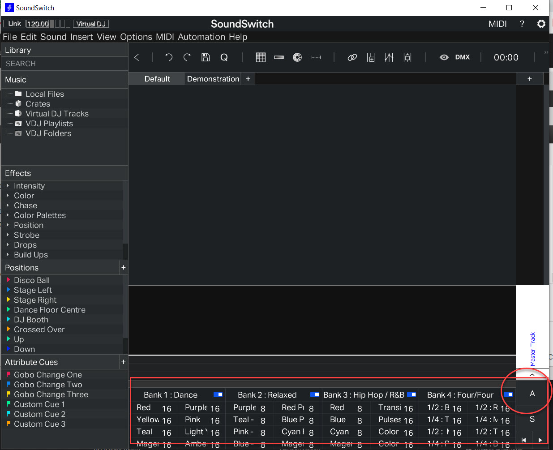Click the Virtual DJ Tracks icon

click(x=18, y=114)
